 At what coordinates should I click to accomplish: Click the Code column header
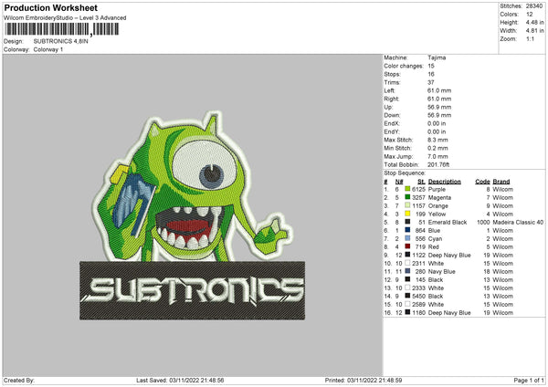pos(482,182)
